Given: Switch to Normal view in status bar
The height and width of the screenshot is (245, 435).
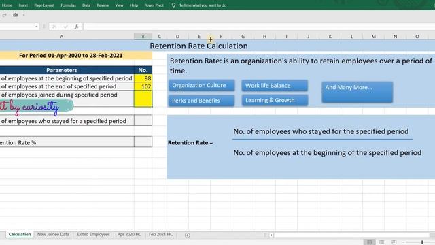Looking at the screenshot, I should point(370,242).
